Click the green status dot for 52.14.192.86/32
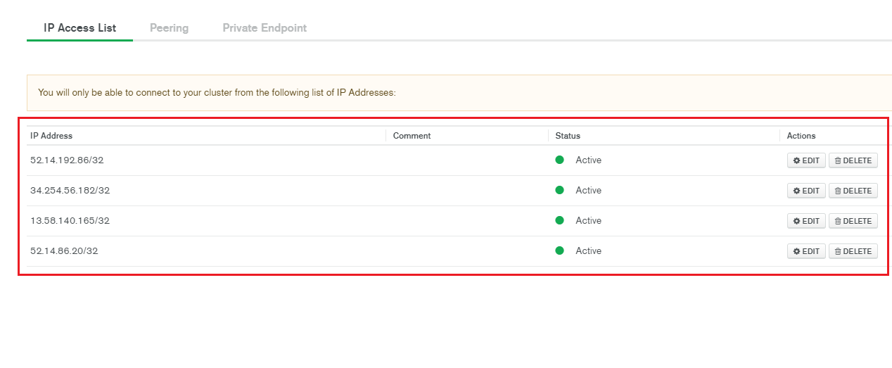The image size is (892, 368). [x=560, y=160]
